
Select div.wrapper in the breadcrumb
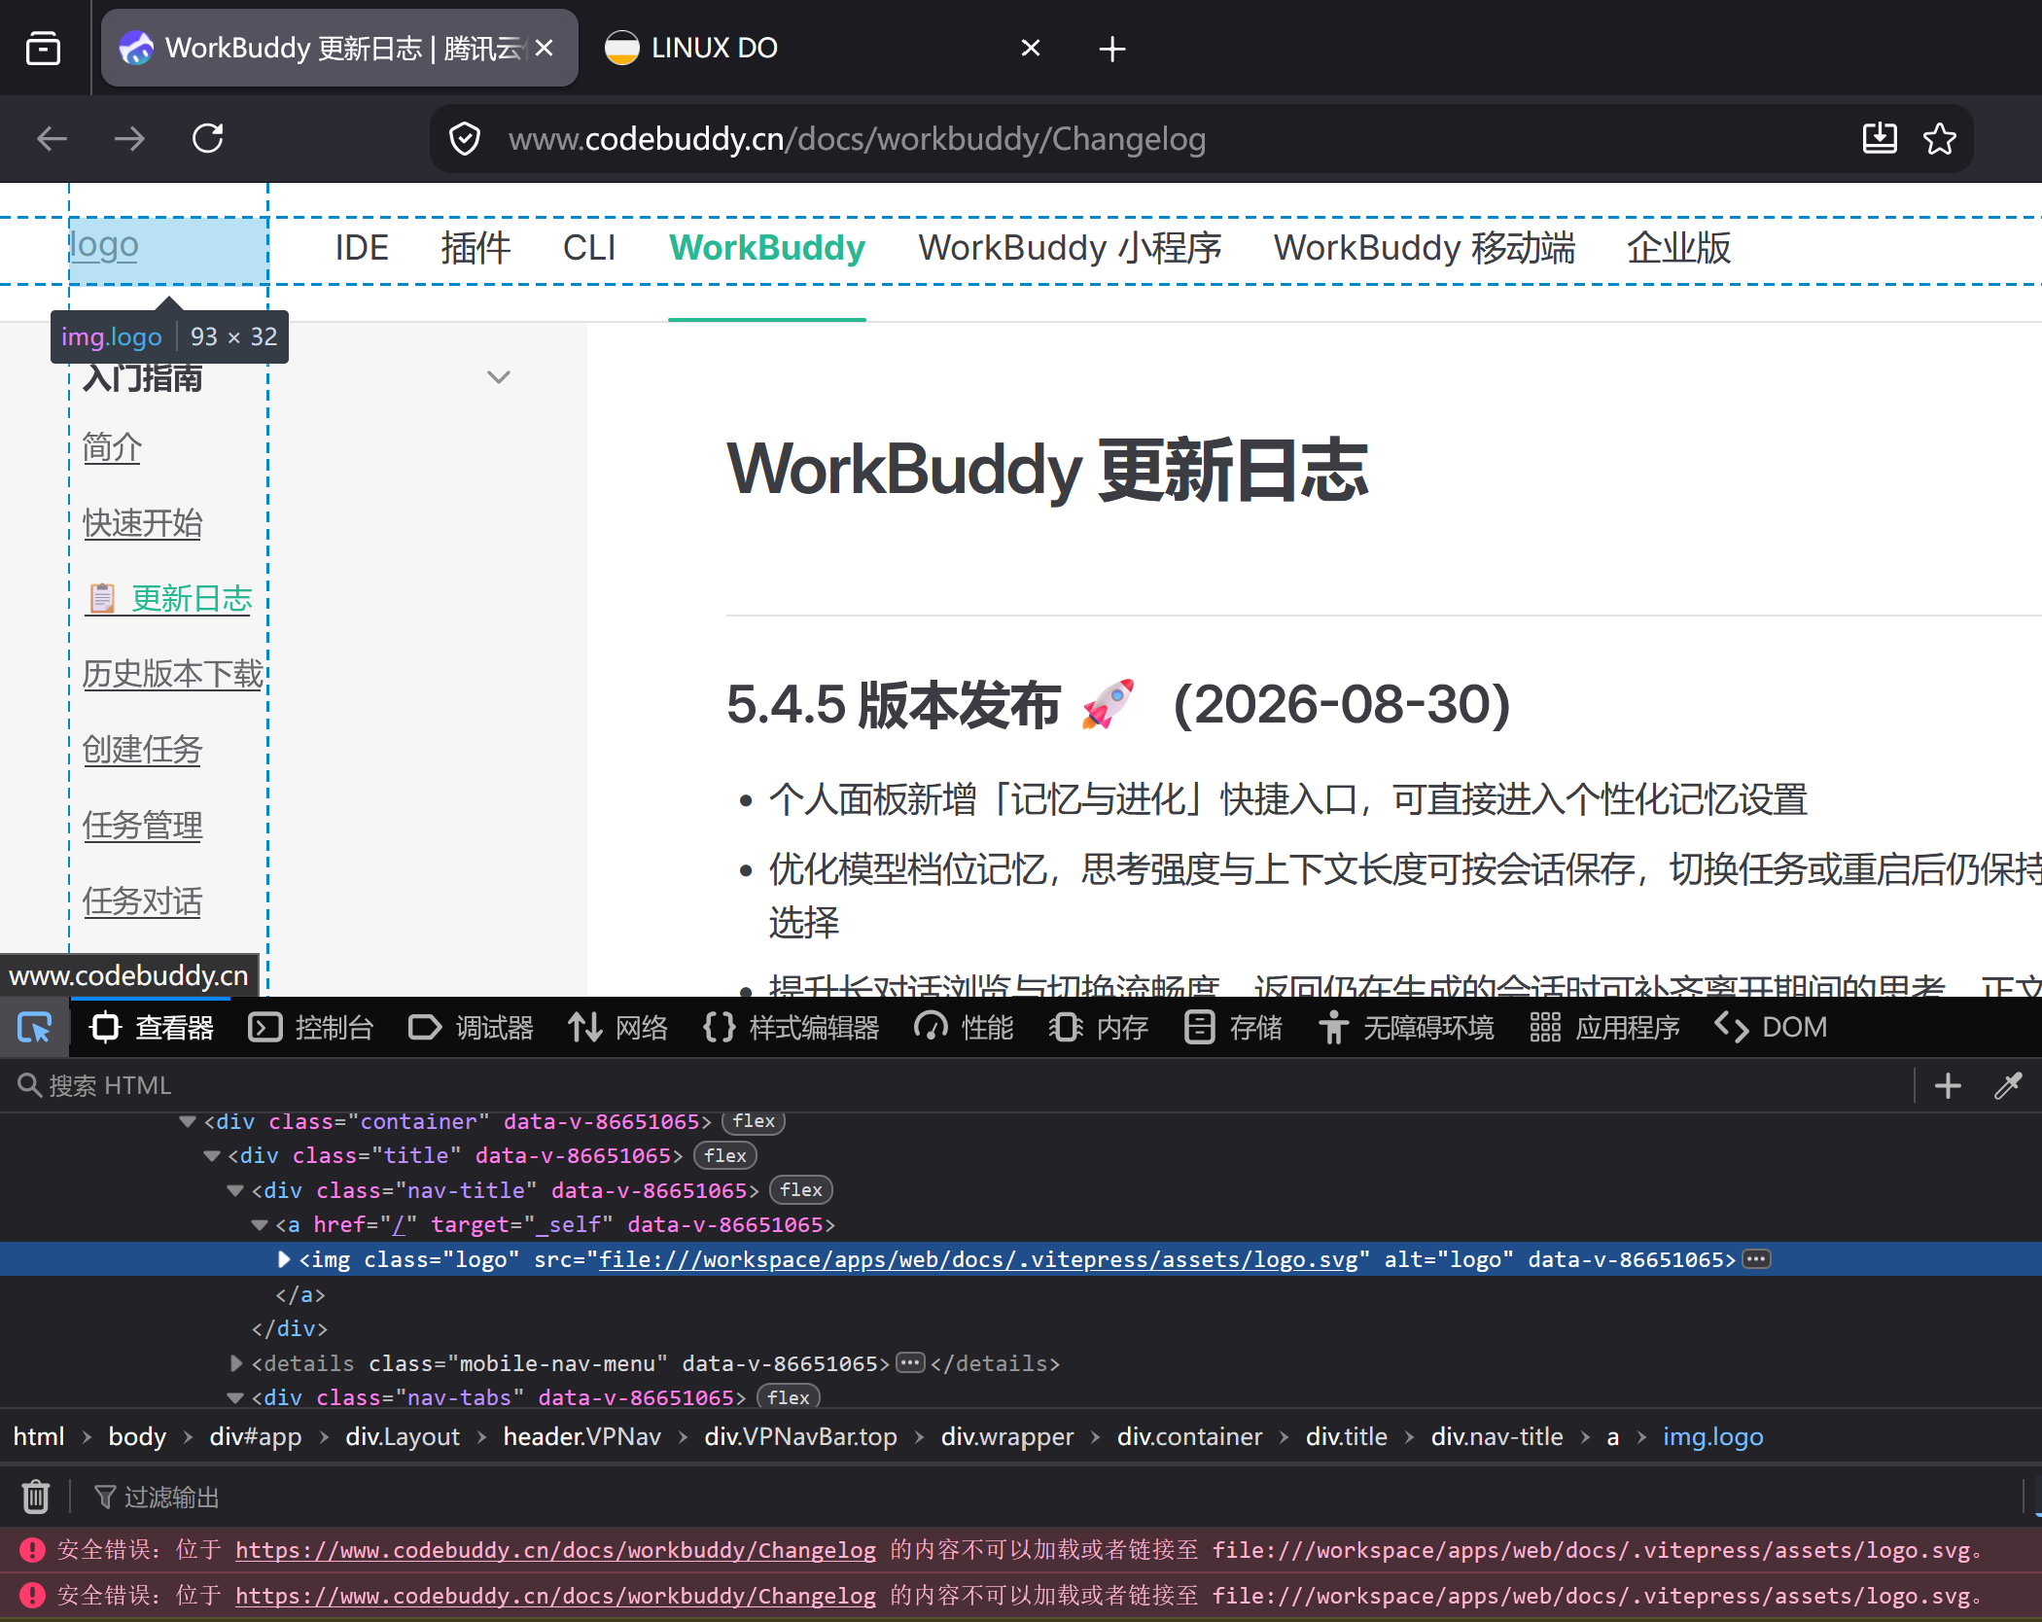tap(1007, 1436)
